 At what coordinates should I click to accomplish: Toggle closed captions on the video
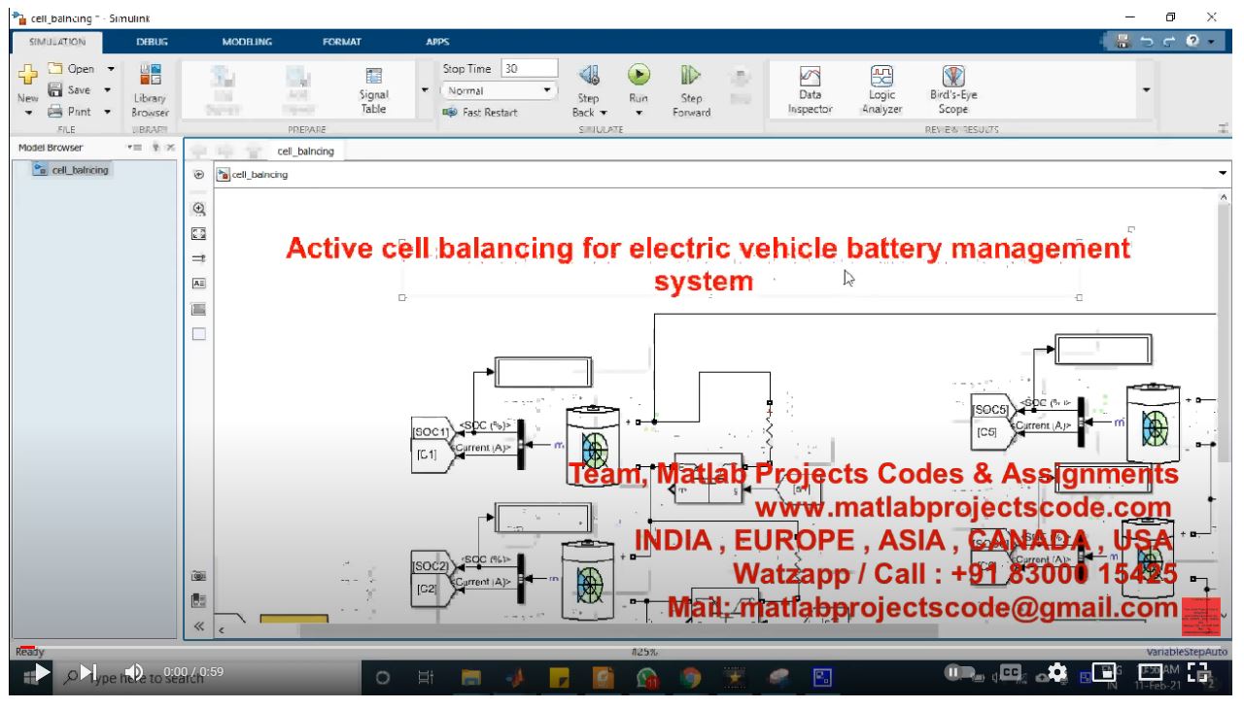1012,672
